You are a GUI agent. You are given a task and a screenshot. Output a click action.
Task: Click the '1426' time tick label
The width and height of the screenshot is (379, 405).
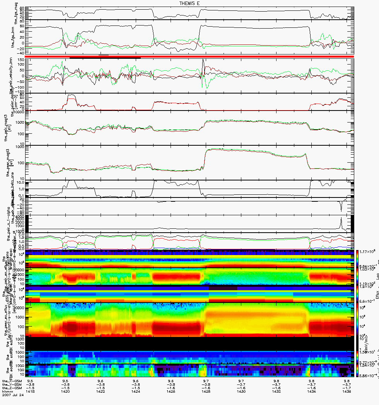(171, 391)
